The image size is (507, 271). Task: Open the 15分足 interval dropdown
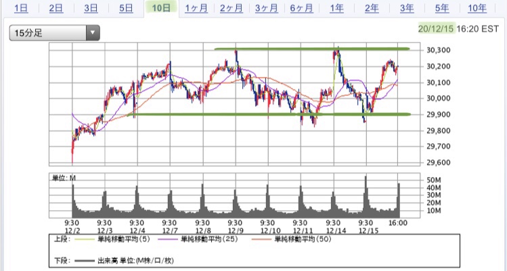coord(54,32)
